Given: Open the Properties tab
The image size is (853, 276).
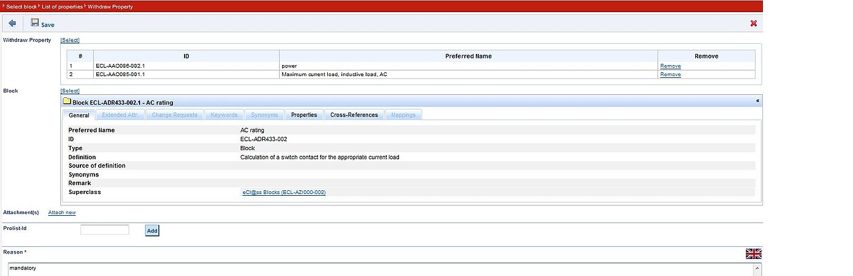Looking at the screenshot, I should point(303,115).
